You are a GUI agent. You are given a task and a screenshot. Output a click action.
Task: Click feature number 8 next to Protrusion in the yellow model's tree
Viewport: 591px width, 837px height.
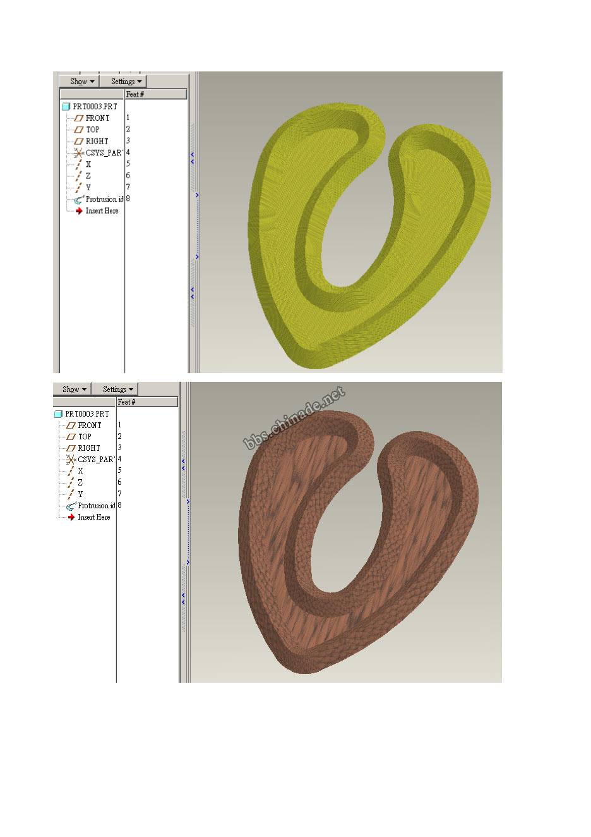(x=128, y=199)
